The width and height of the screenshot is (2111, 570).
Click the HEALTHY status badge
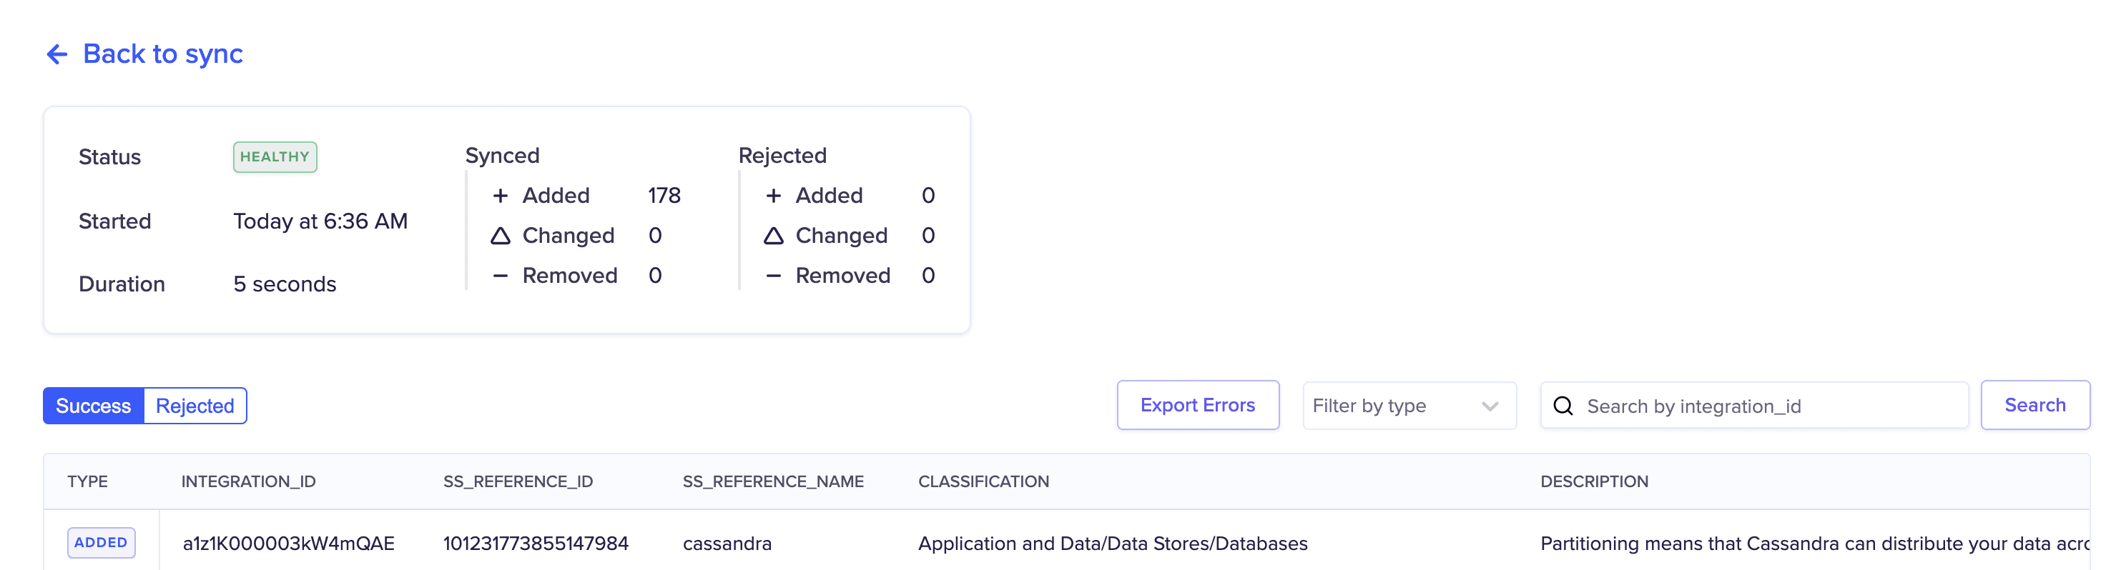point(275,157)
